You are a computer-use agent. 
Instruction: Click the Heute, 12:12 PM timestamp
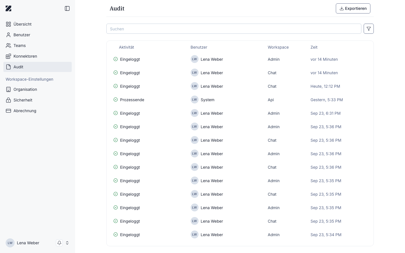325,86
